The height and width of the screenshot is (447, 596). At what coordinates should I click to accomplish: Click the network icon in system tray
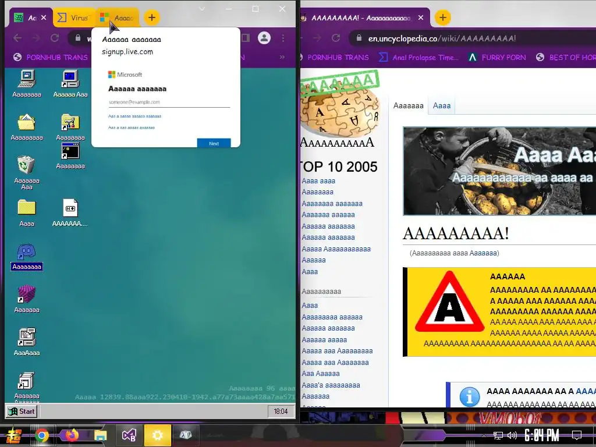(x=498, y=435)
